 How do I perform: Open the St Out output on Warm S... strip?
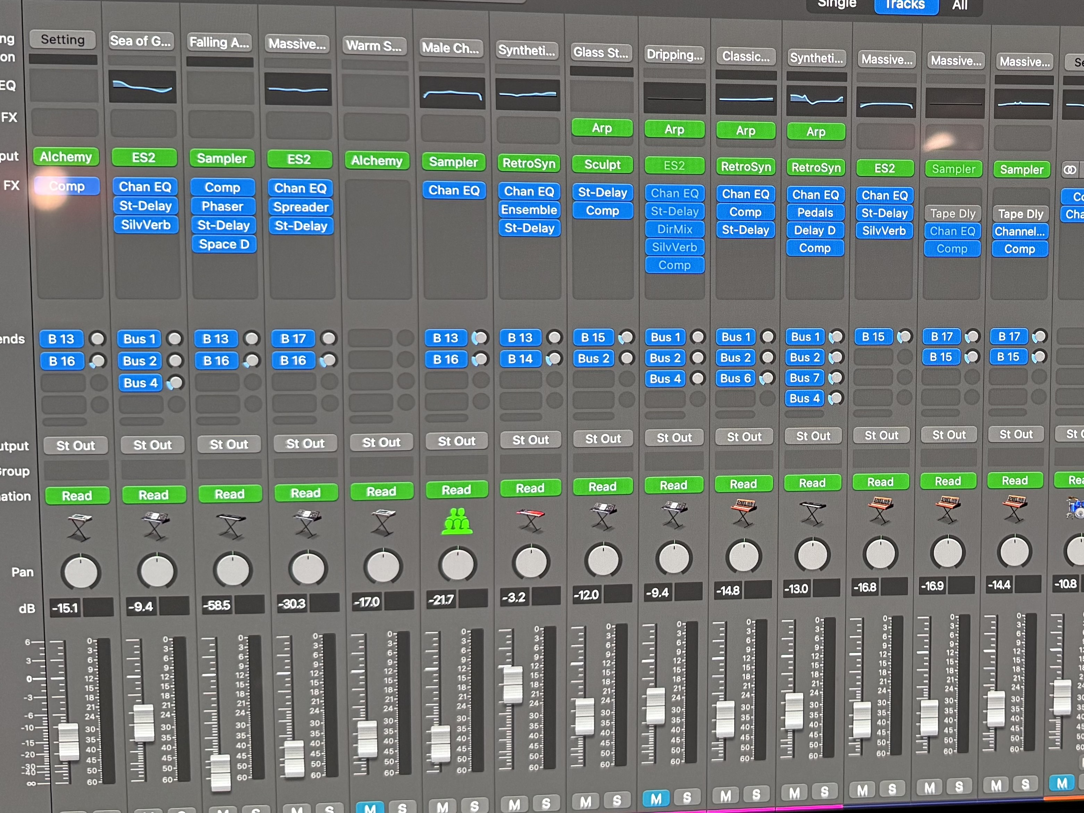[381, 443]
